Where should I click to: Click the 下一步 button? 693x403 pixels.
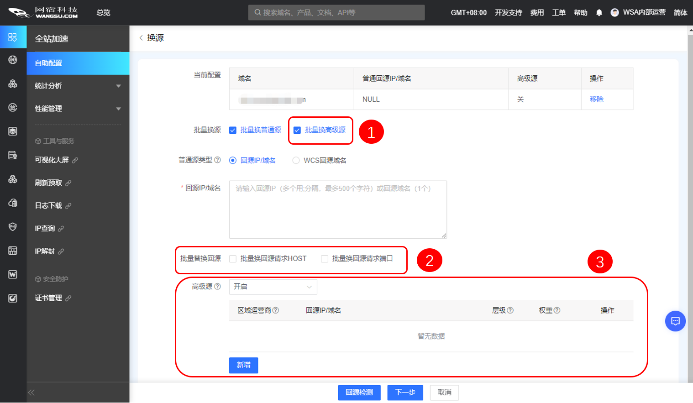(405, 393)
